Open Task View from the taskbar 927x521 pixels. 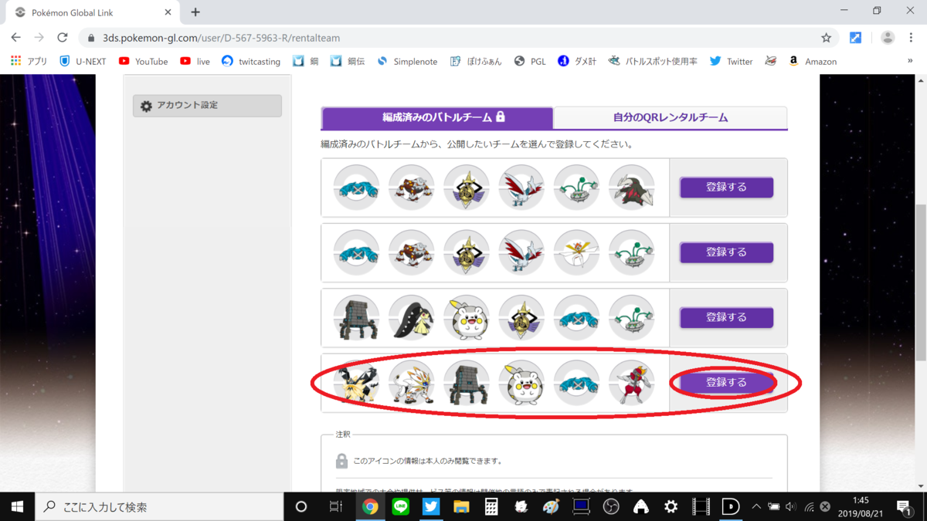click(336, 506)
